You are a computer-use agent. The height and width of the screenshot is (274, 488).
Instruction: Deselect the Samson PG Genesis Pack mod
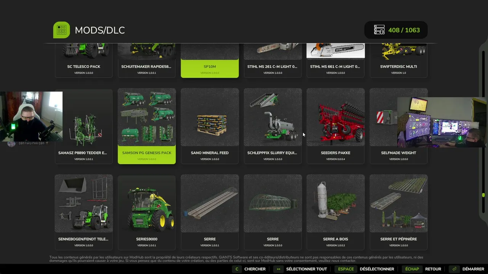[x=147, y=126]
